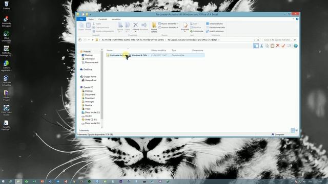This screenshot has height=184, width=328.
Task: Click the search magnifier icon
Action: tap(295, 40)
